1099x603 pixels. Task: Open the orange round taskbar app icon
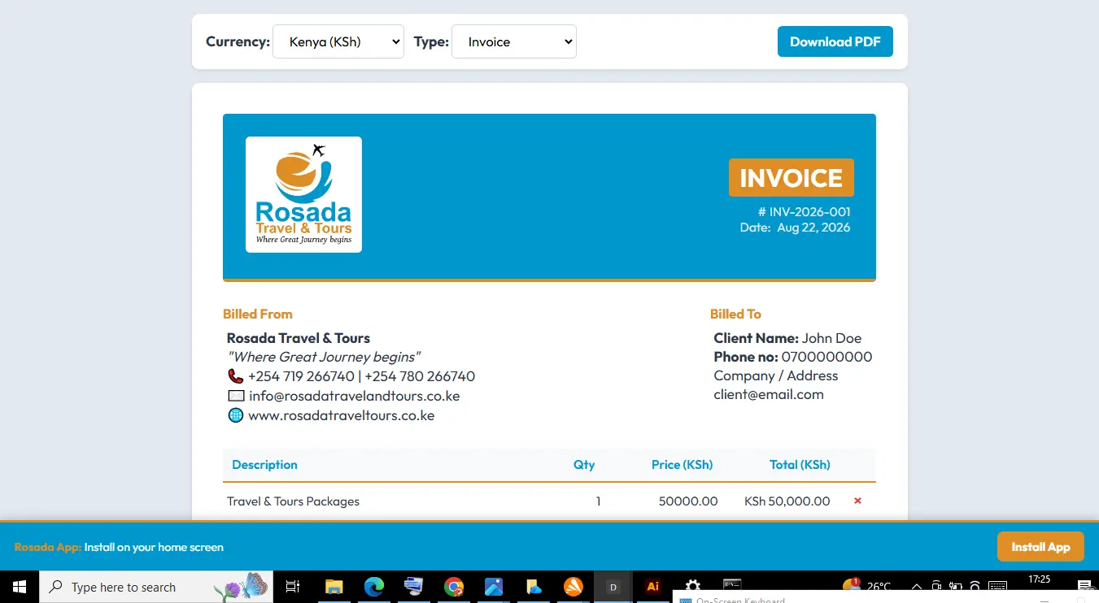coord(573,587)
